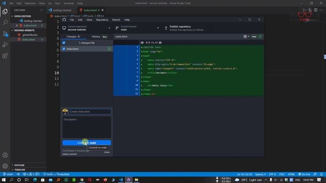Image resolution: width=326 pixels, height=183 pixels.
Task: Click the split editor icon in VS Code
Action: point(316,10)
